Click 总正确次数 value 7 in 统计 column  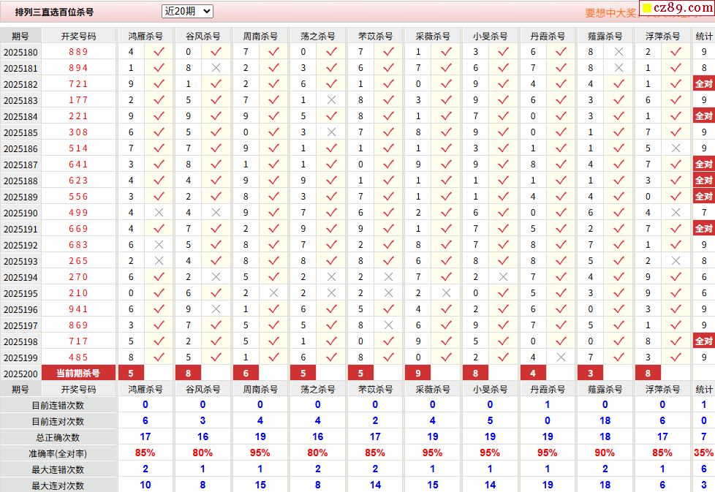(703, 436)
